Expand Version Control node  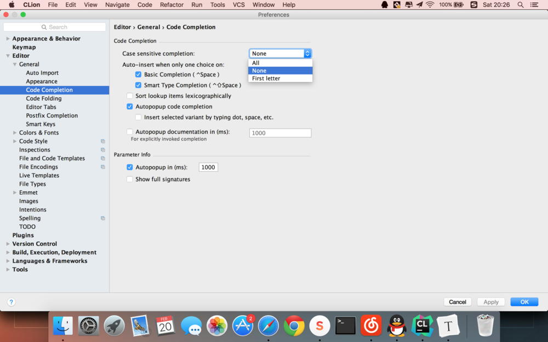click(8, 244)
